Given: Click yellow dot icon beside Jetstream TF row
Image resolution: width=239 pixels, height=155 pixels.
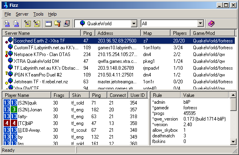Looking at the screenshot, I should point(6,83).
